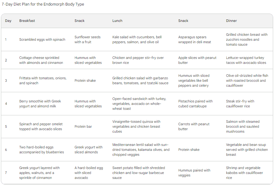
Task: Click Scrambled eggs with spinach cell
Action: click(x=42, y=39)
